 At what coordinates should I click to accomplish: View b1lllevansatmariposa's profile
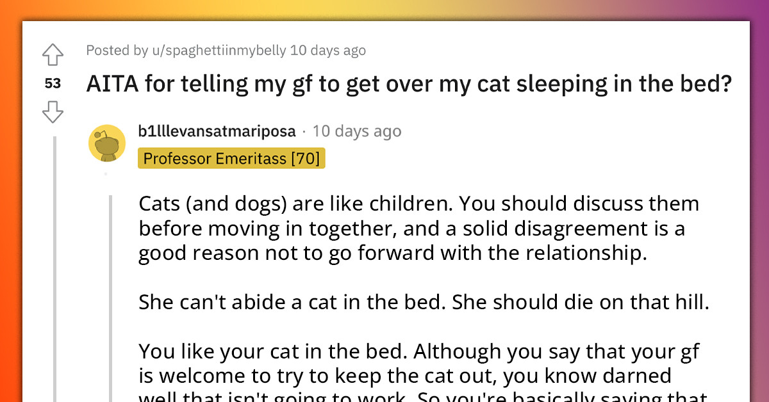pos(218,131)
